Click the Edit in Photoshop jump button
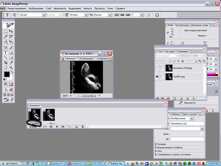The width and height of the screenshot is (221, 166). (6, 100)
